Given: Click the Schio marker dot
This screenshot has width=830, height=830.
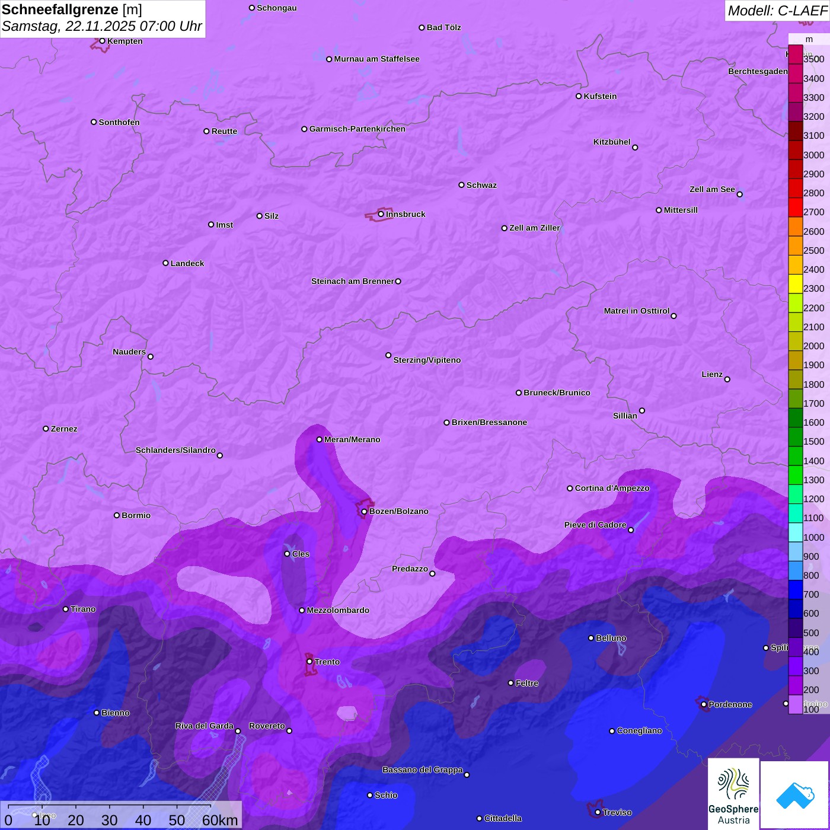Looking at the screenshot, I should pos(370,796).
